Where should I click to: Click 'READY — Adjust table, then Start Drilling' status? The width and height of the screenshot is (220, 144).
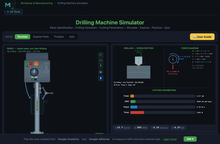27,49
